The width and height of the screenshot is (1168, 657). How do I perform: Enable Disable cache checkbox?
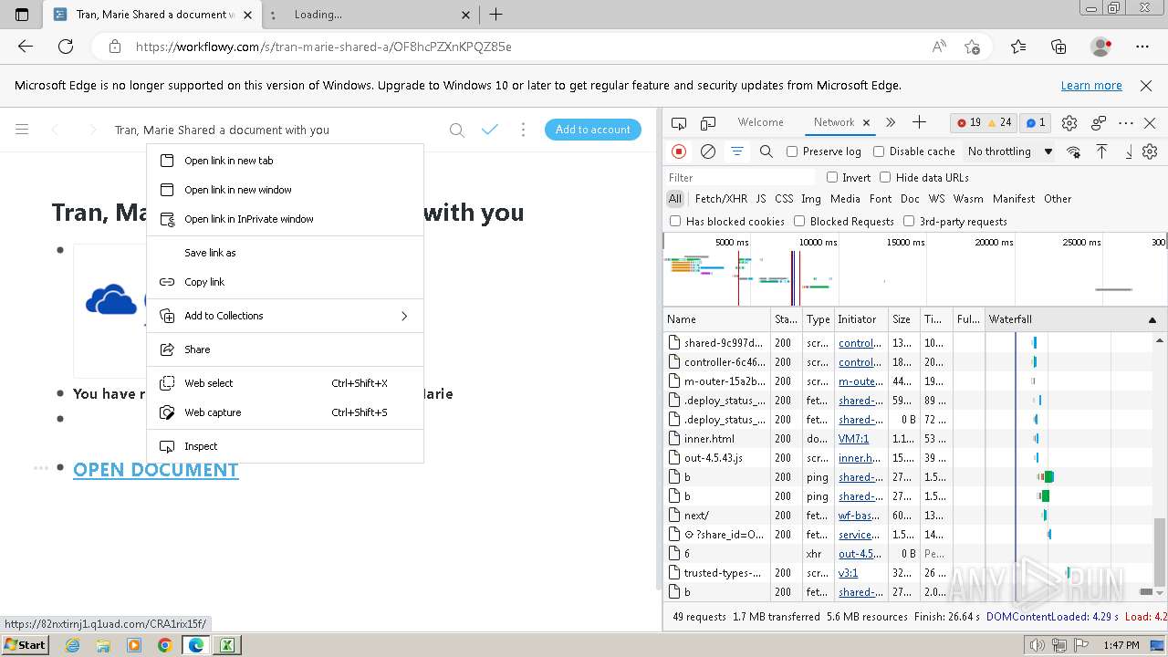879,151
